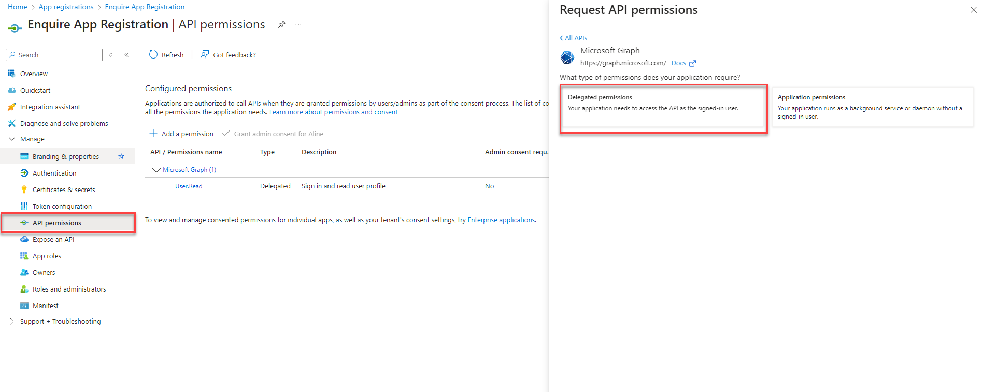The height and width of the screenshot is (392, 983).
Task: Click the Branding & properties icon
Action: [24, 156]
